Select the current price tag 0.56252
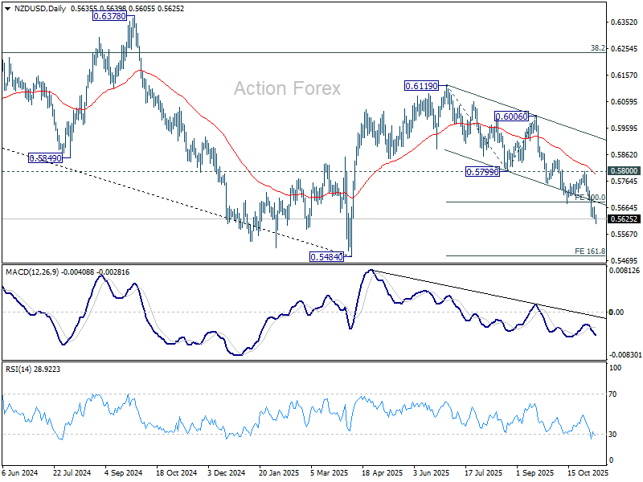This screenshot has height=482, width=643. pyautogui.click(x=624, y=219)
